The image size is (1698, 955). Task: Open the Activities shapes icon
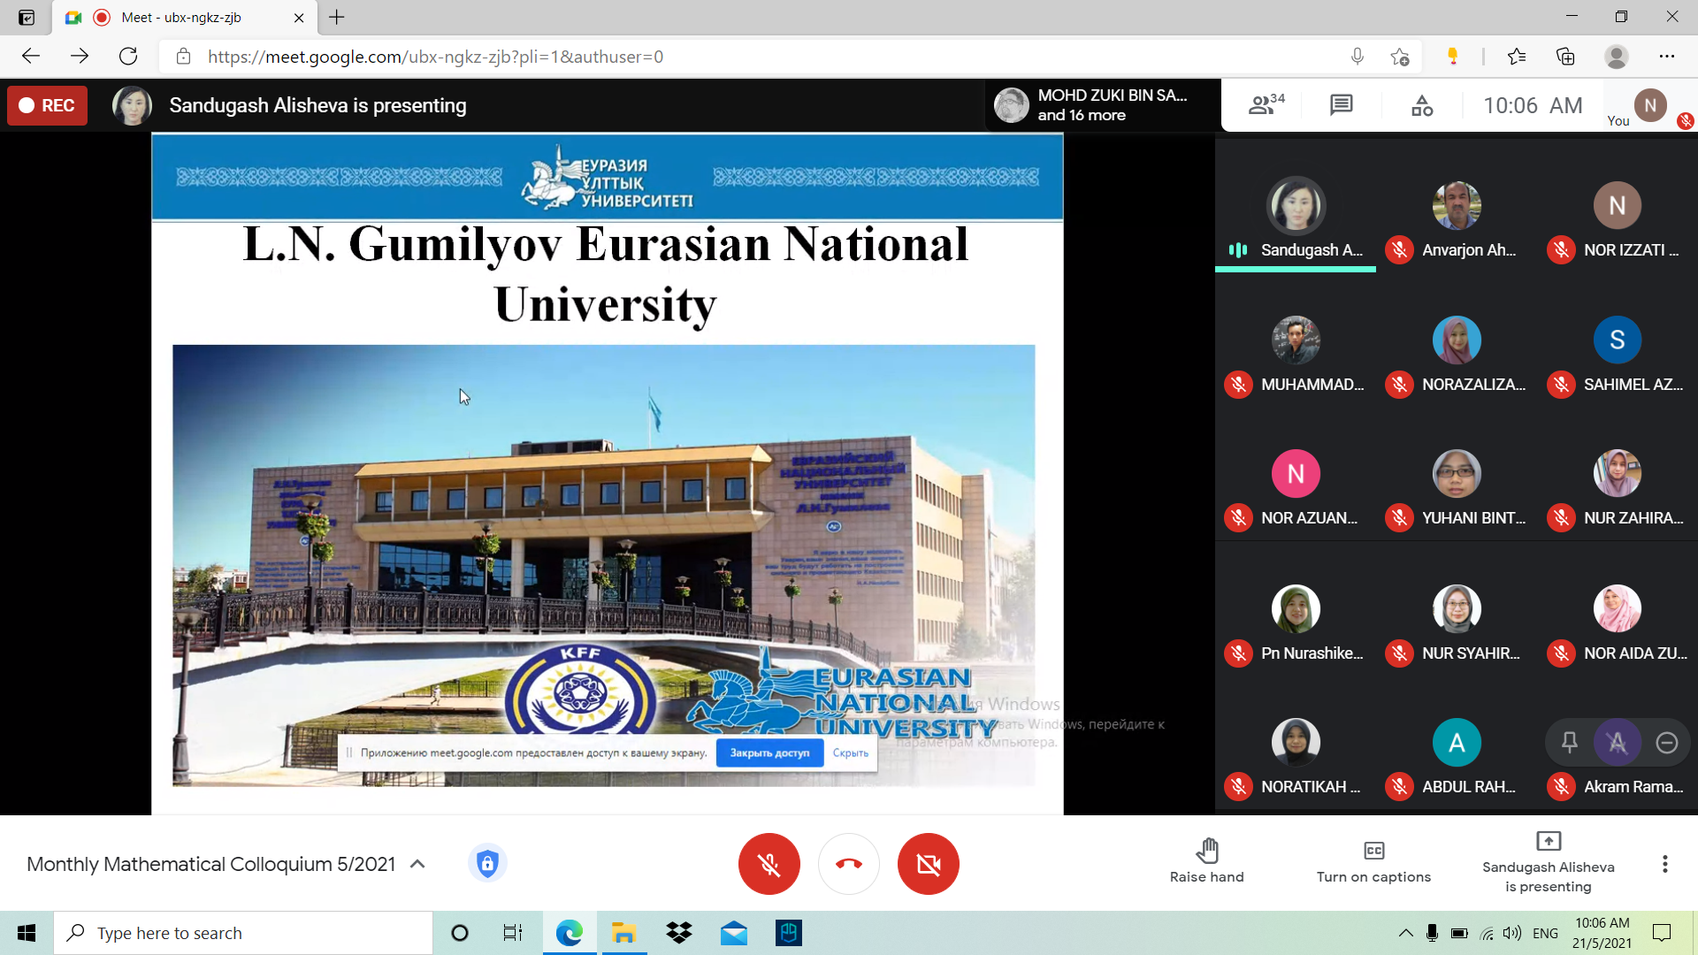(1422, 106)
